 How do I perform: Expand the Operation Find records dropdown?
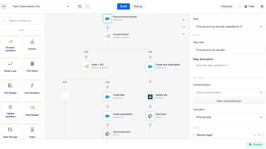click(x=229, y=117)
